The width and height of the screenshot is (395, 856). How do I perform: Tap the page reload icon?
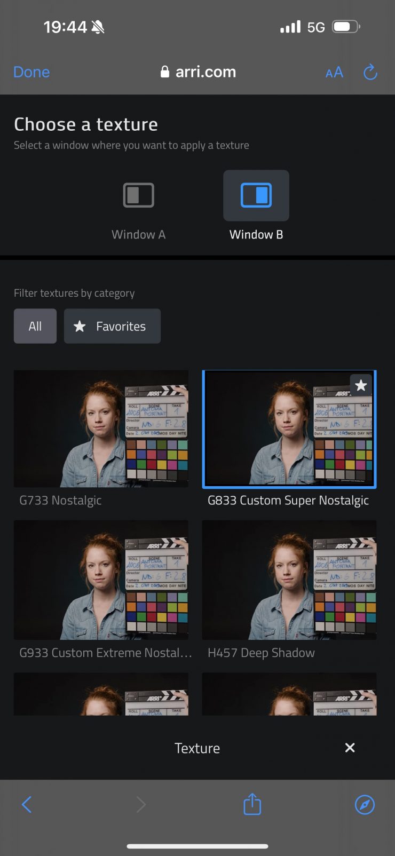(370, 72)
